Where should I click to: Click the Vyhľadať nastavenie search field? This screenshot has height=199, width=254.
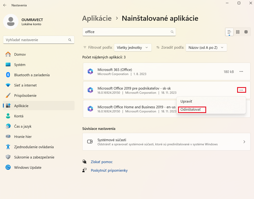pos(39,40)
